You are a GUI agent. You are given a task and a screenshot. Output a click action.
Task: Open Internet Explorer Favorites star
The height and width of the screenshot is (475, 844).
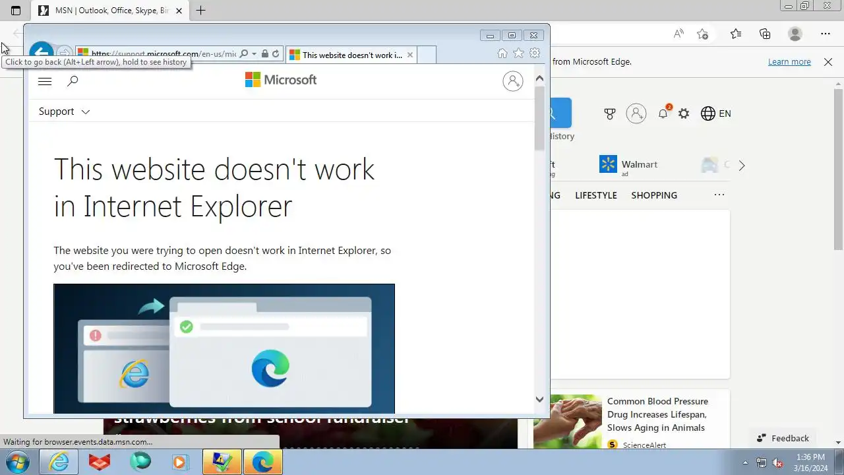click(518, 53)
